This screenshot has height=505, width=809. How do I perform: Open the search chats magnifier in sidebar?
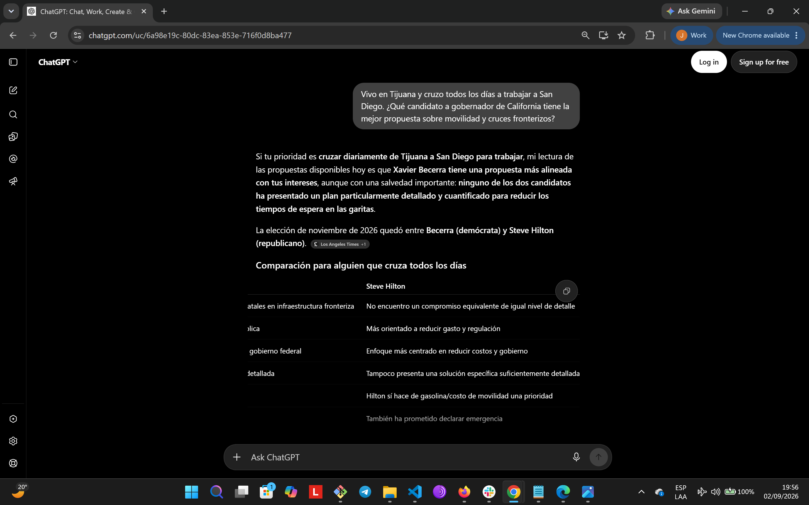pyautogui.click(x=13, y=114)
